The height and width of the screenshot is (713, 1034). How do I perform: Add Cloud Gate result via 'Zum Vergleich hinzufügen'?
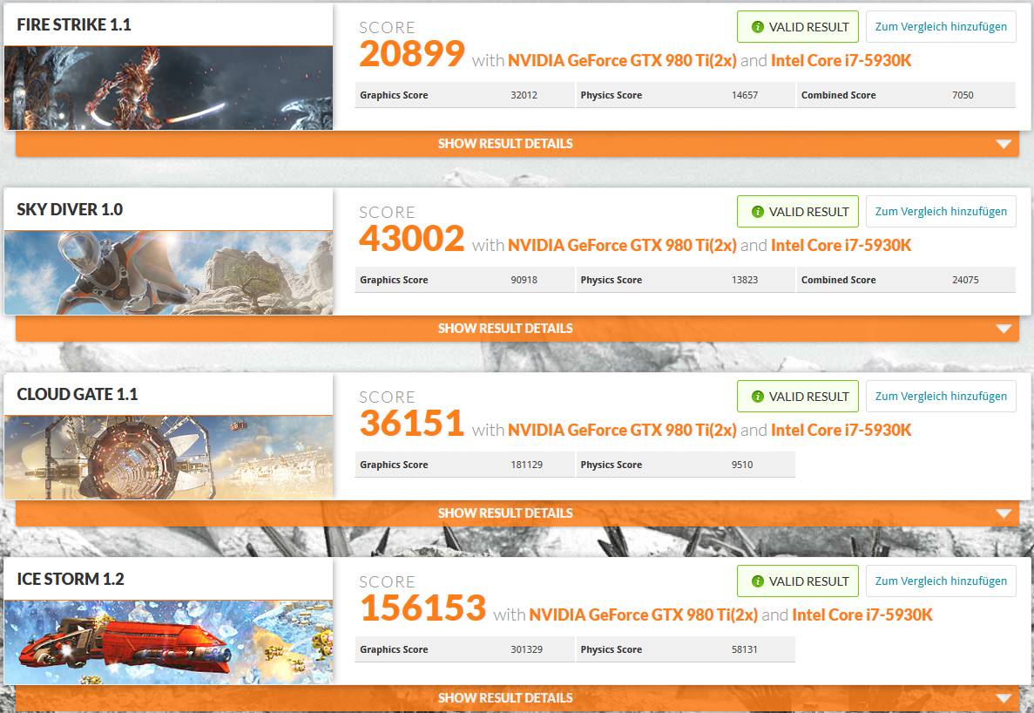(941, 397)
